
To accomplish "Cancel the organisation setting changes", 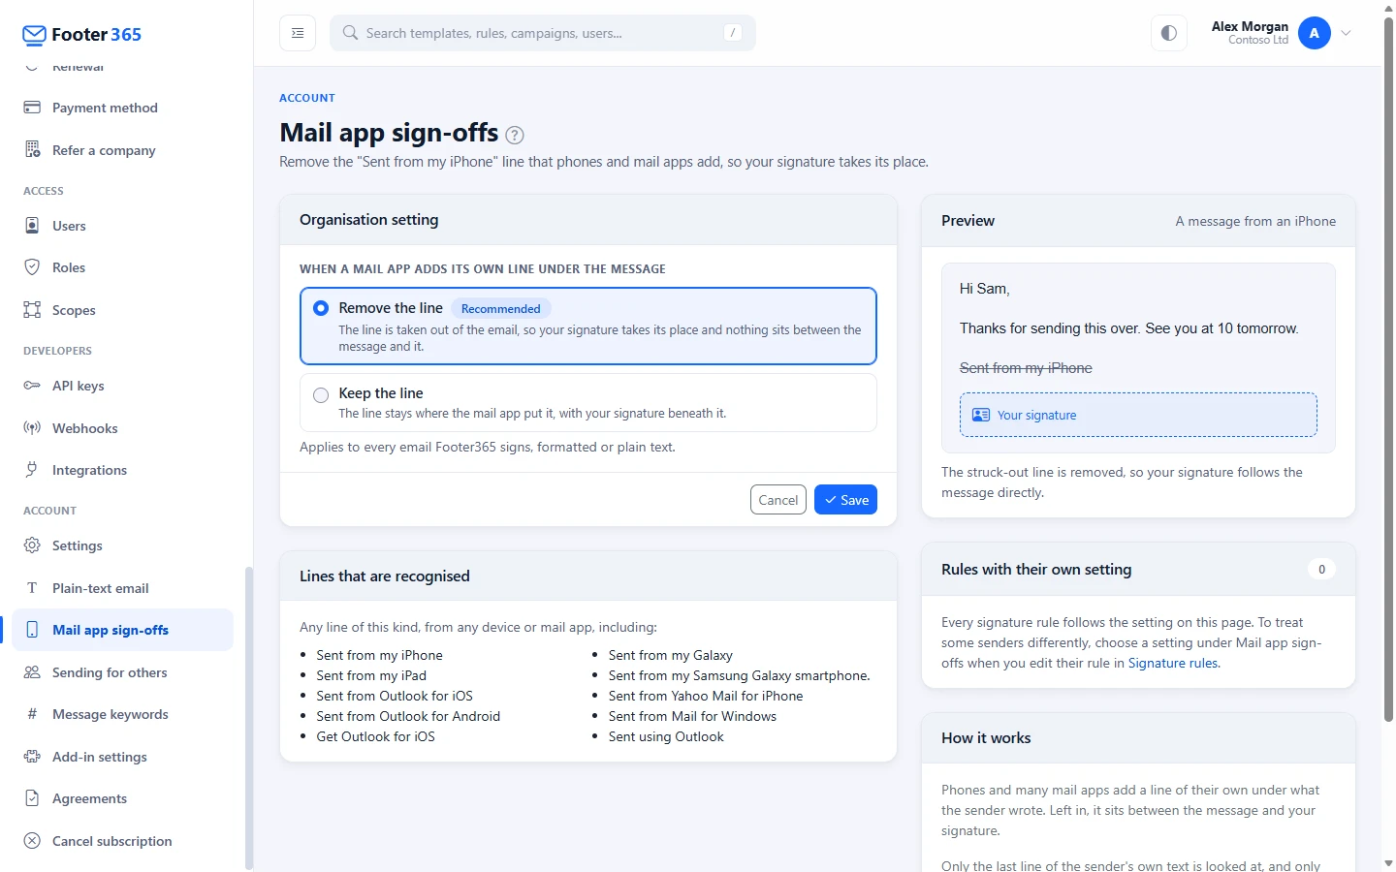I will [x=778, y=500].
